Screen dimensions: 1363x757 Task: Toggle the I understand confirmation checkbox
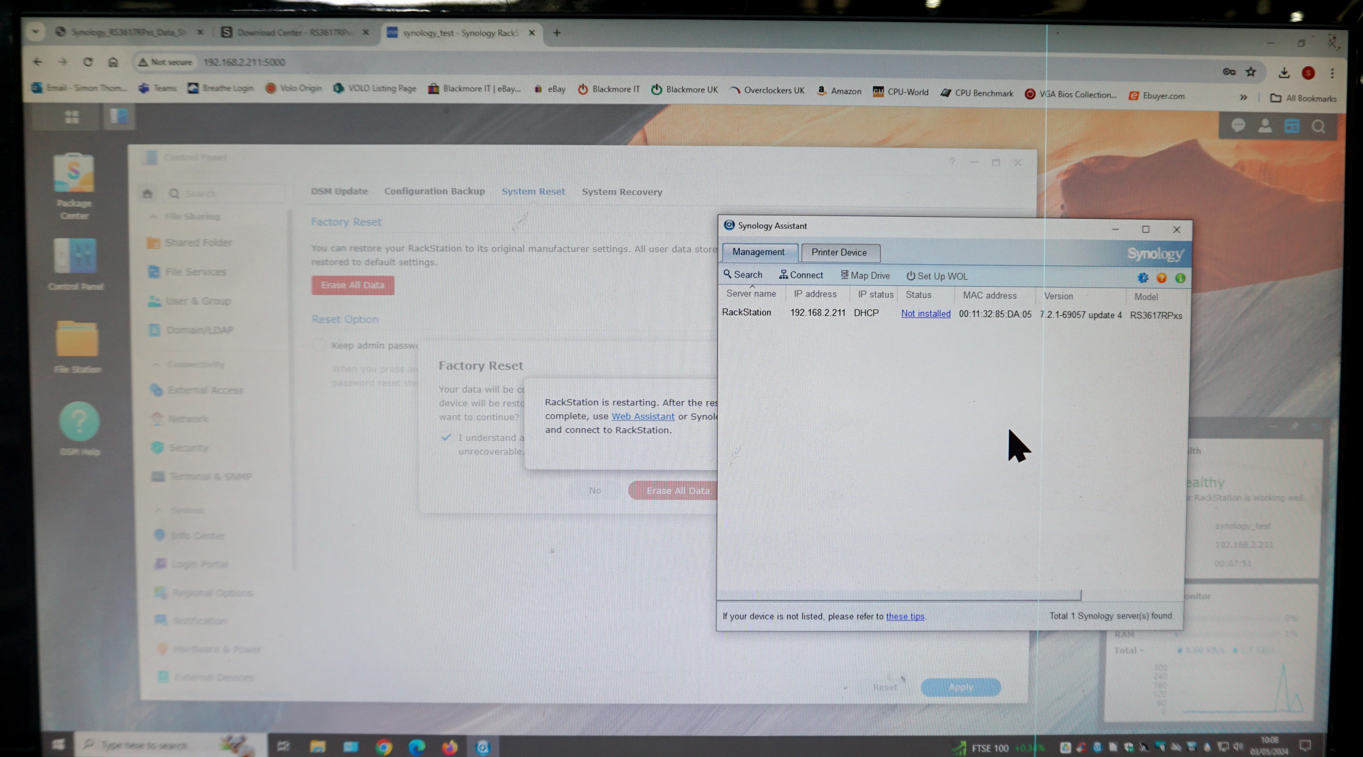tap(446, 437)
